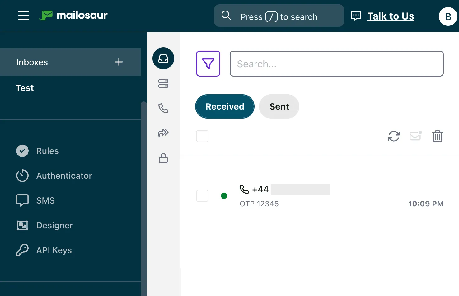Go to the API Keys page

(54, 250)
